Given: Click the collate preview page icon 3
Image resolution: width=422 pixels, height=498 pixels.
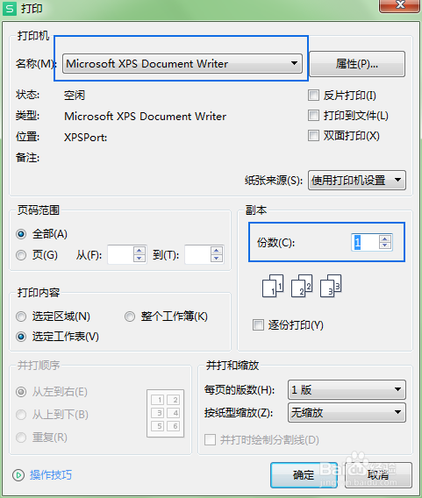Looking at the screenshot, I should pyautogui.click(x=331, y=286).
